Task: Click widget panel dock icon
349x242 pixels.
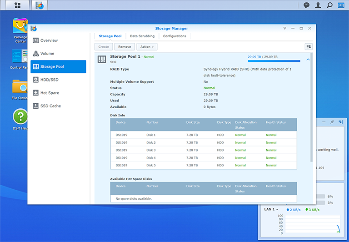Action: coord(340,122)
